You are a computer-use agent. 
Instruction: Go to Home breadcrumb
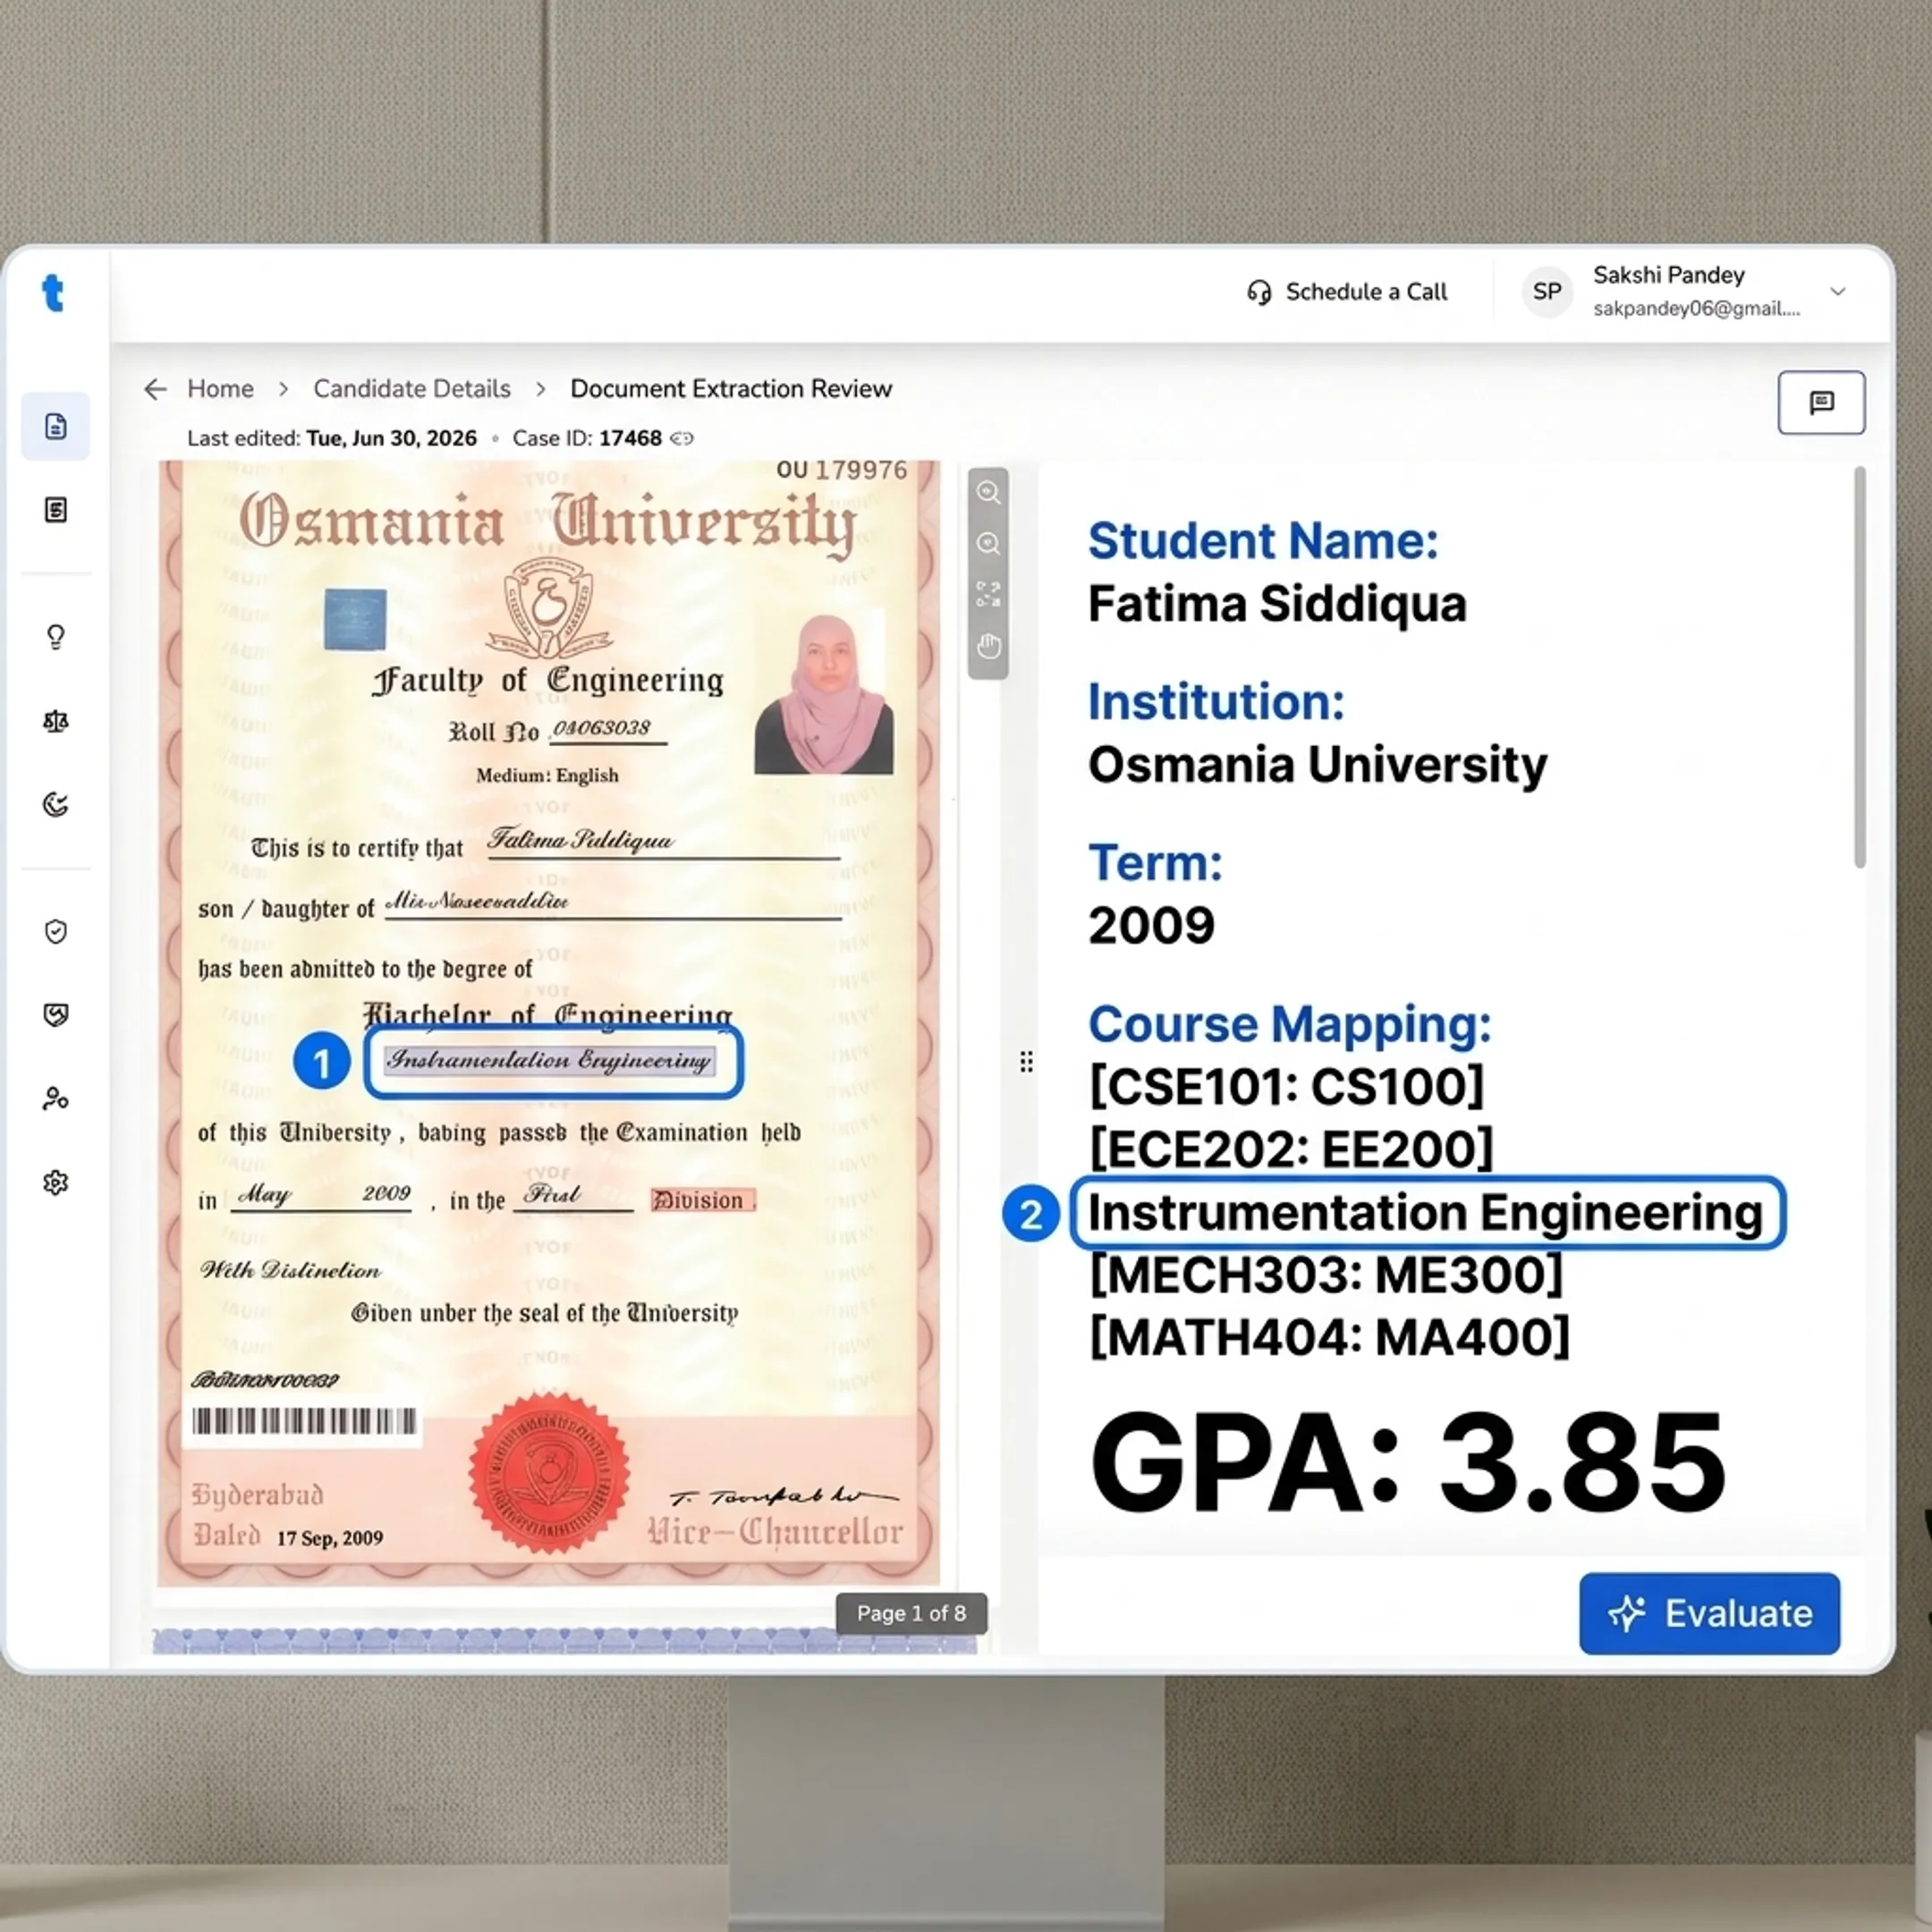click(x=220, y=389)
